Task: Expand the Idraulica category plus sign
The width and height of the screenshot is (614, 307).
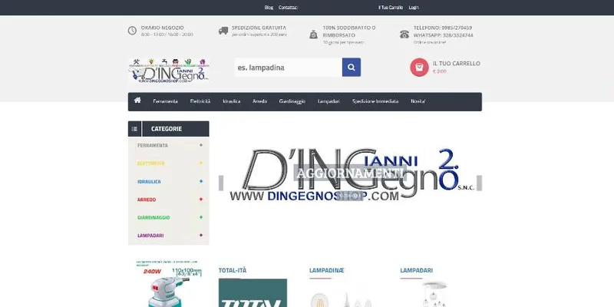Action: [201, 181]
